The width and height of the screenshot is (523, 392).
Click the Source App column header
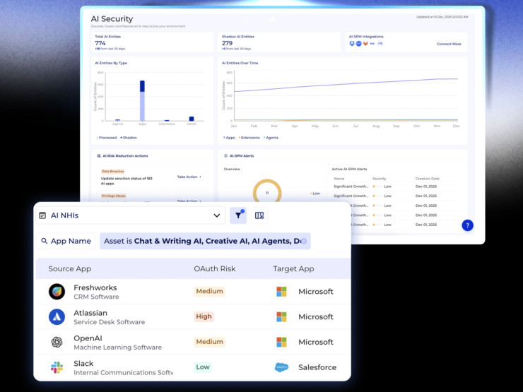click(x=70, y=268)
